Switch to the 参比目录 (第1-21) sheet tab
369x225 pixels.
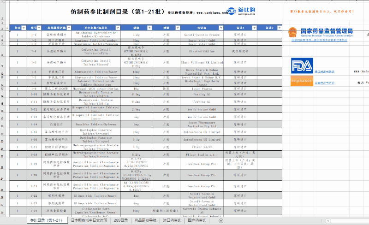tap(46, 220)
